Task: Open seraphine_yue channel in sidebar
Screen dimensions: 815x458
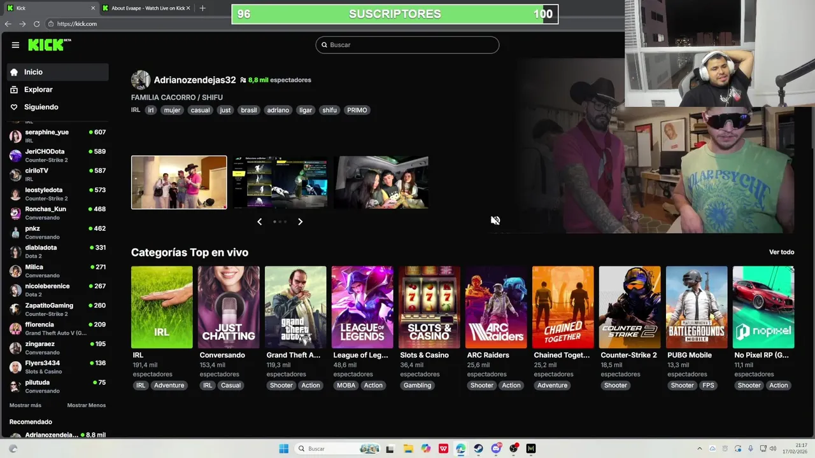Action: [57, 136]
